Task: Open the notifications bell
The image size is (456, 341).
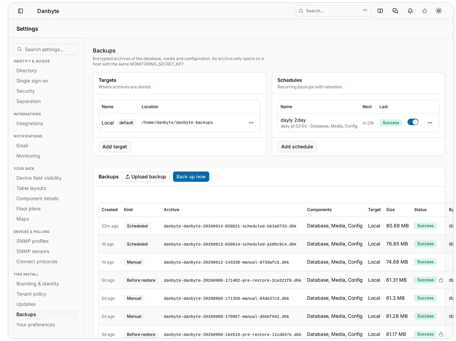Action: [410, 11]
